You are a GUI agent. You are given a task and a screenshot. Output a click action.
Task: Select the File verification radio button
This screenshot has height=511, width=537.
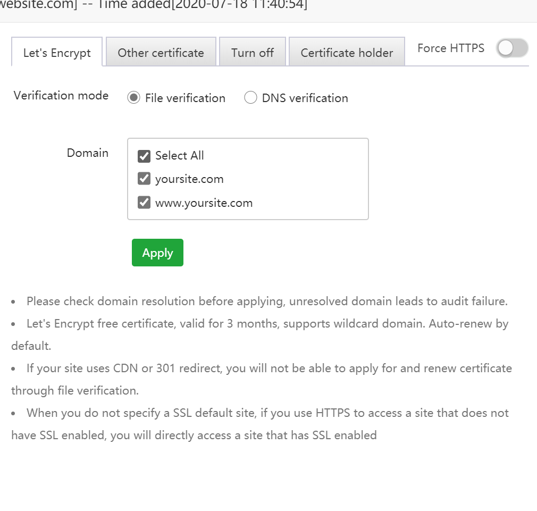click(134, 98)
